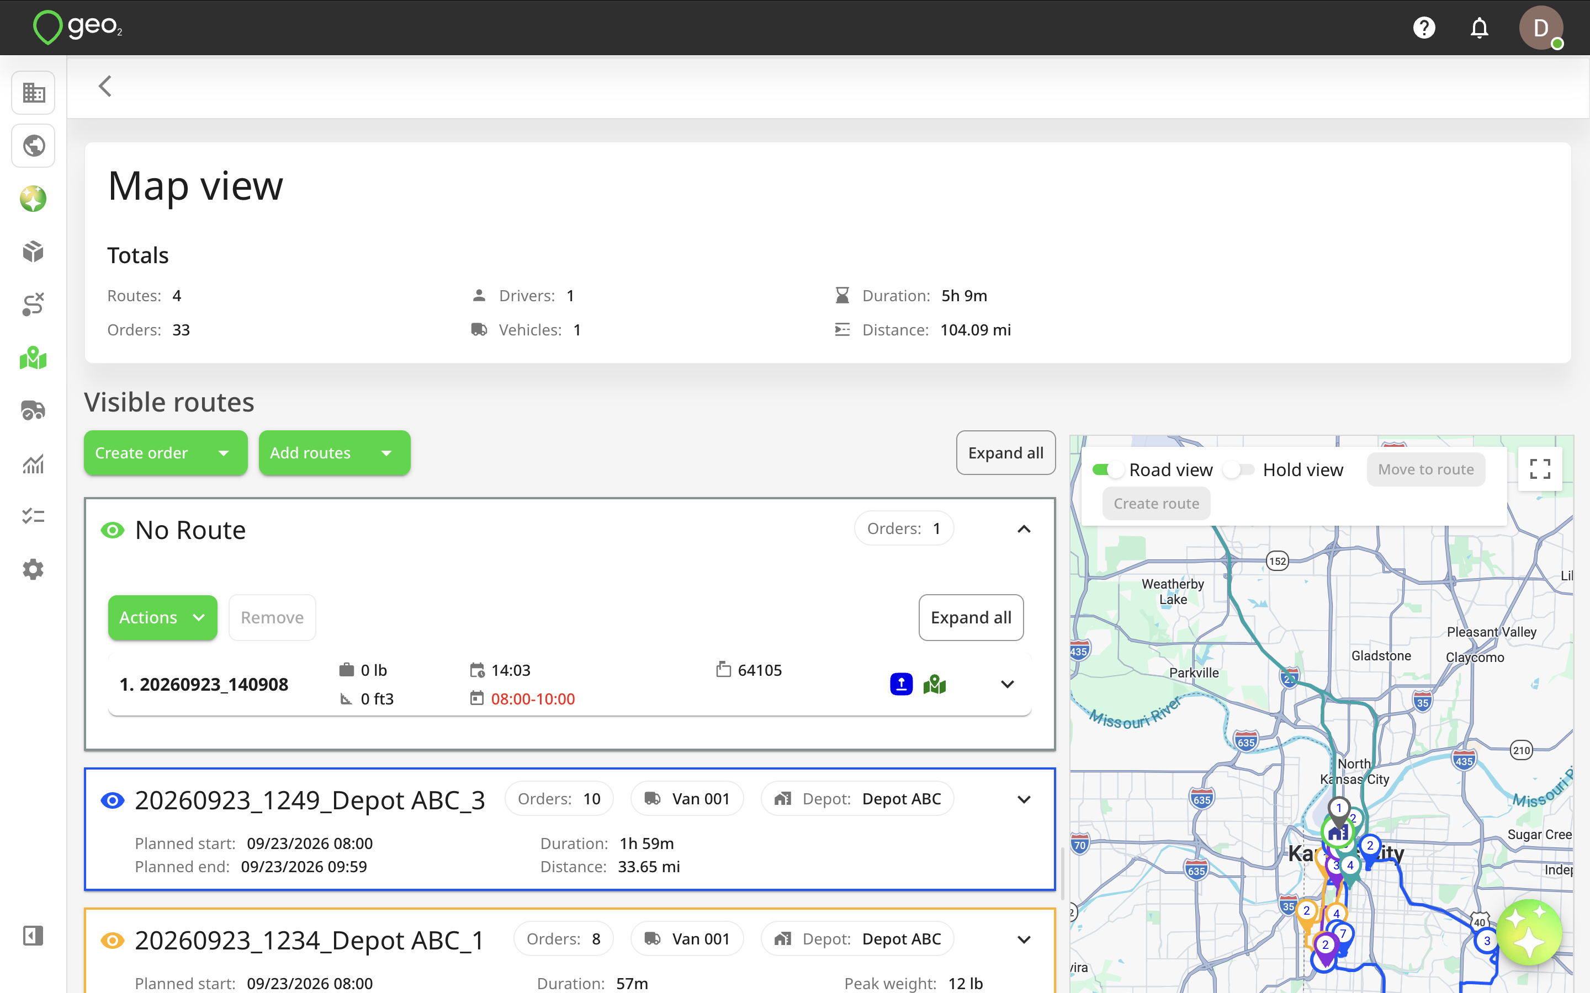1590x993 pixels.
Task: Click Expand all above visible routes
Action: click(x=1006, y=453)
